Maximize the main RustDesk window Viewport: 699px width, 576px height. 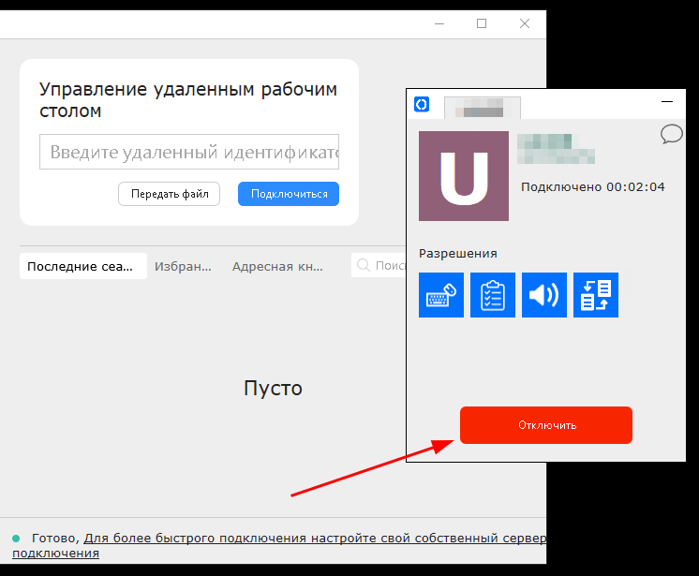click(482, 23)
